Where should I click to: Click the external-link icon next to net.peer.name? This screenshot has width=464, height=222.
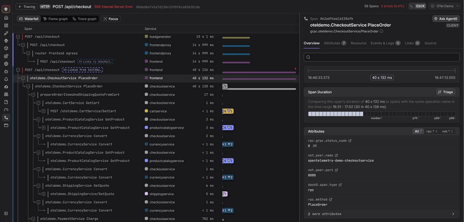[x=336, y=155]
